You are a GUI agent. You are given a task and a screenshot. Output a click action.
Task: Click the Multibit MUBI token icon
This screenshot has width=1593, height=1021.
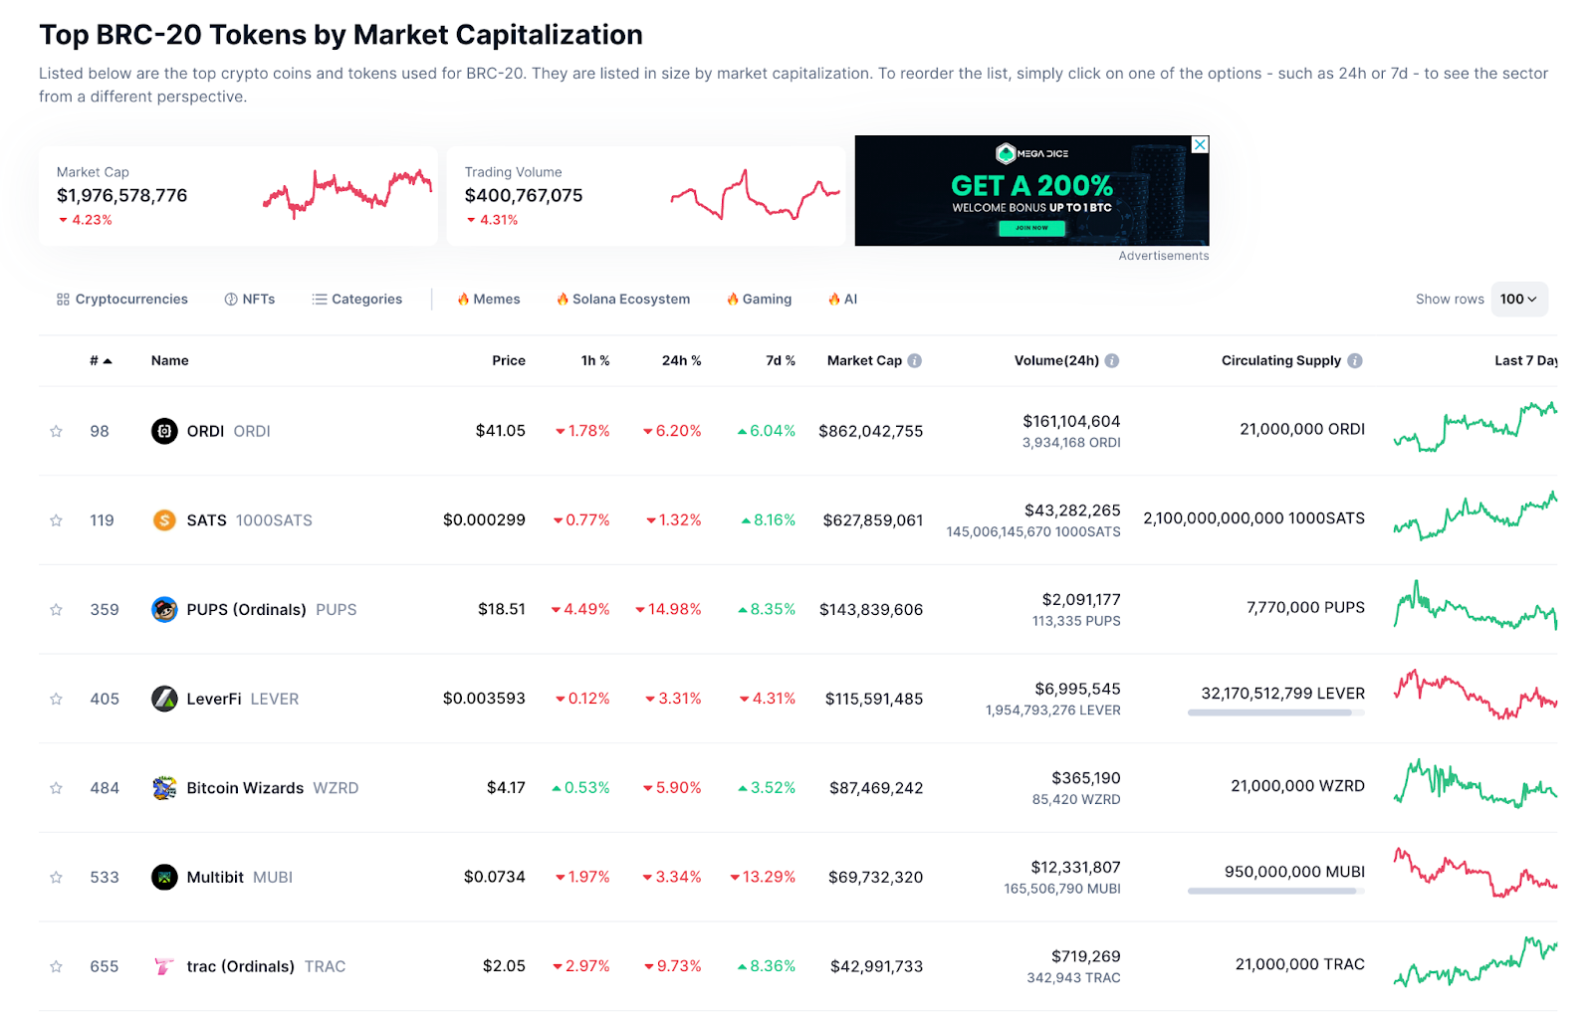point(164,877)
